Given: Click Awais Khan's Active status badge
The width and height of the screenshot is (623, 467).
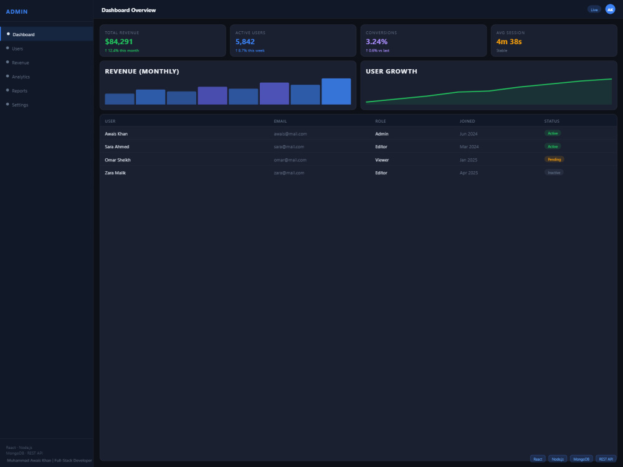Looking at the screenshot, I should [553, 133].
